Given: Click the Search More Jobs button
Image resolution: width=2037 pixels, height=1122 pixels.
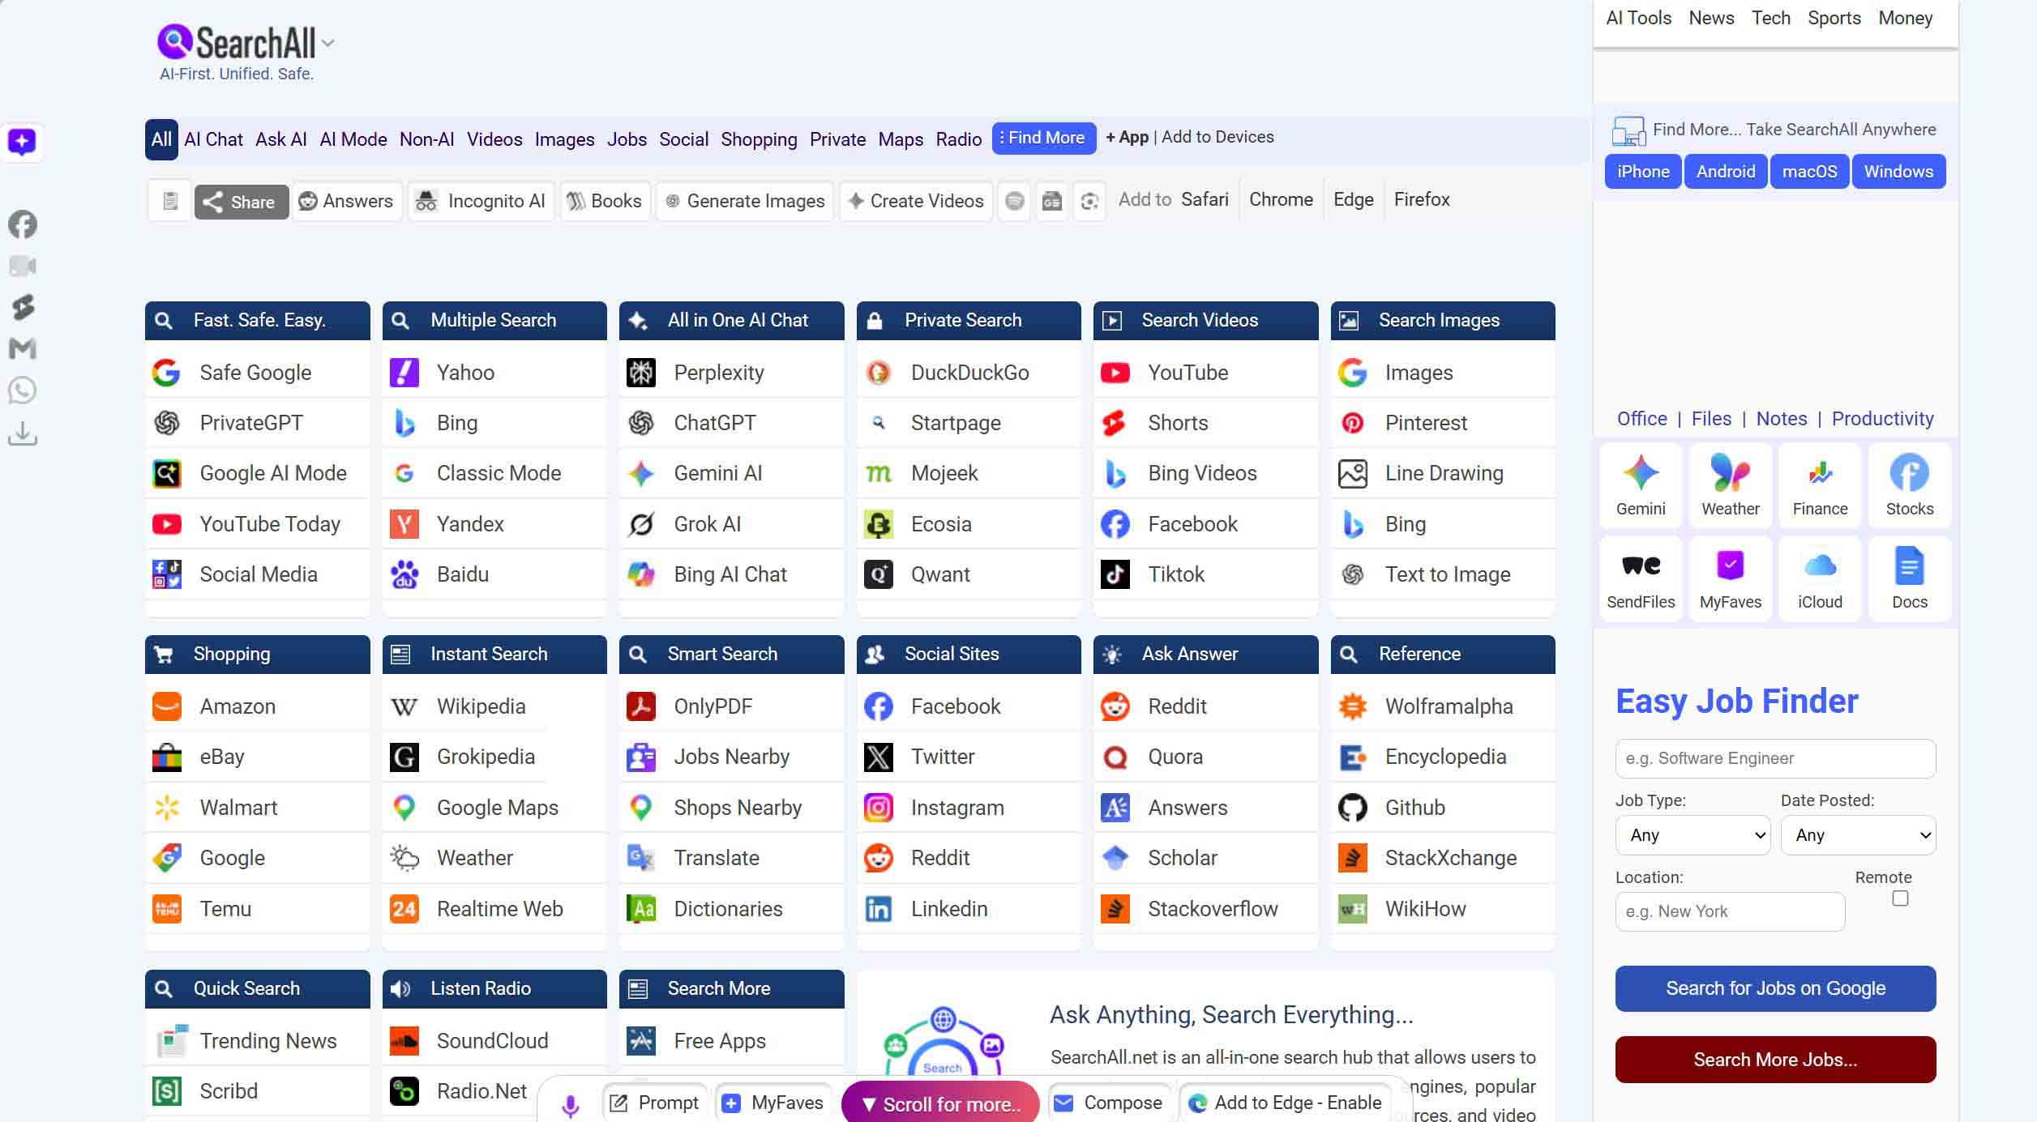Looking at the screenshot, I should click(1775, 1060).
